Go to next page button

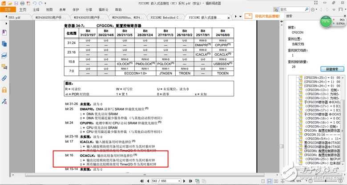pyautogui.click(x=184, y=181)
